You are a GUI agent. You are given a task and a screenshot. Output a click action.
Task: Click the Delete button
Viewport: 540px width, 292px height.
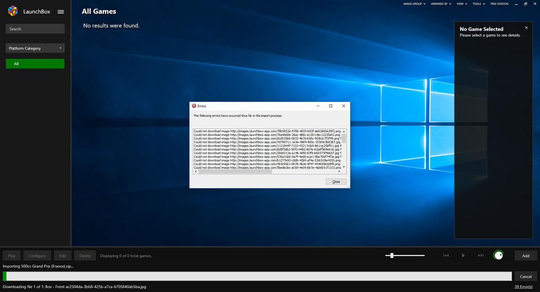point(85,256)
